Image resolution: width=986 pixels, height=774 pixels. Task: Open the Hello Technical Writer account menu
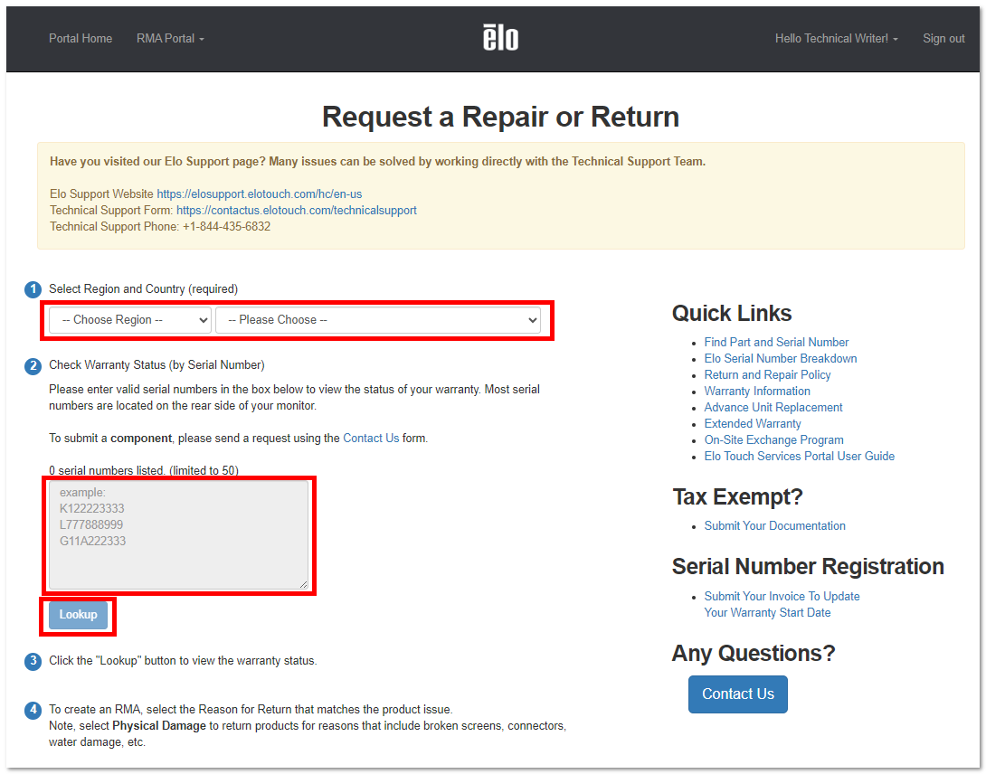[x=836, y=38]
